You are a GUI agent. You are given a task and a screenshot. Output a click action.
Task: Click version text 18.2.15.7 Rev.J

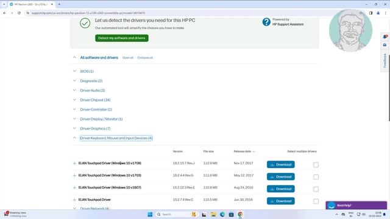point(184,163)
